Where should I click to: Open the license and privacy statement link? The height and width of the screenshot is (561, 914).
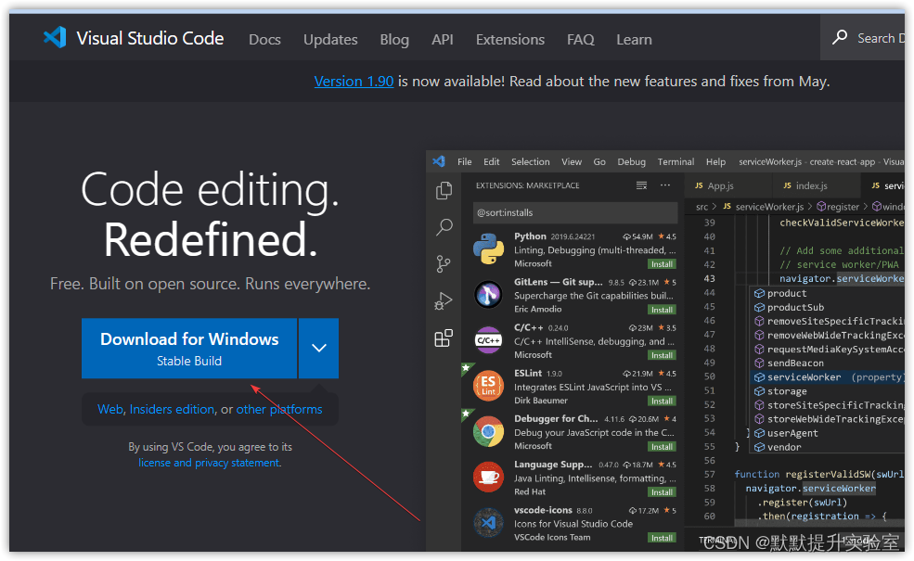coord(210,463)
